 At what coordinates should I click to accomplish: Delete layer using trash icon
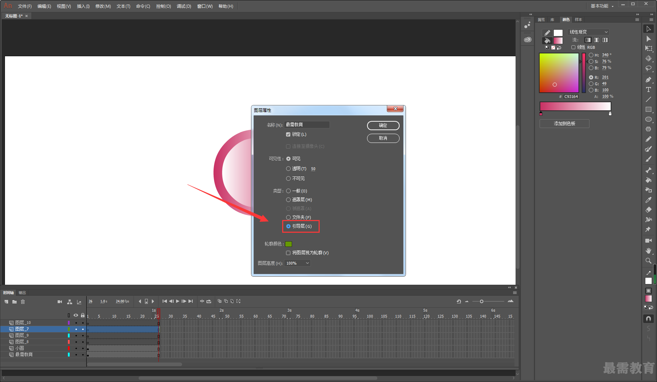(x=23, y=302)
